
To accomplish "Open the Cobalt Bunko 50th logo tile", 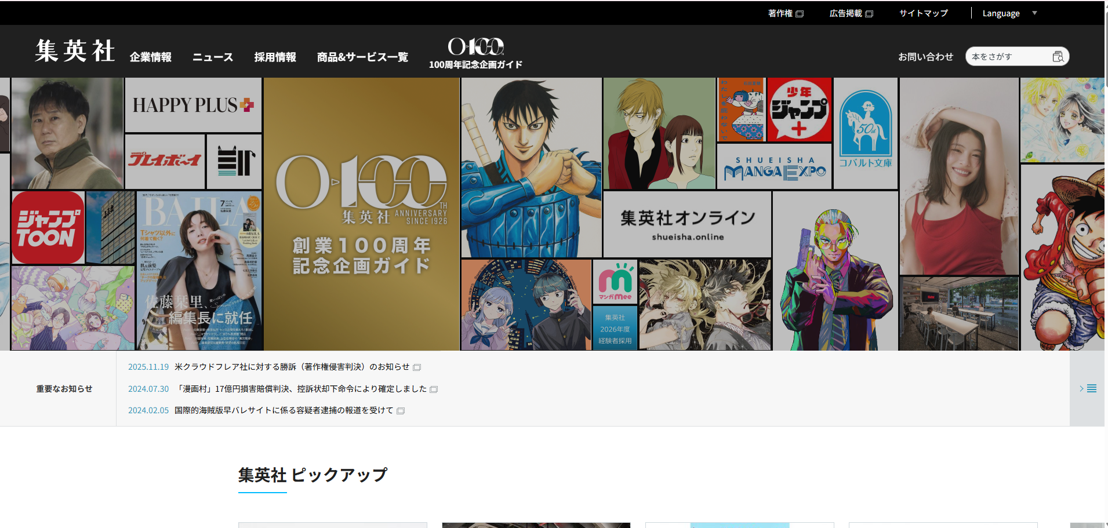I will coord(866,133).
